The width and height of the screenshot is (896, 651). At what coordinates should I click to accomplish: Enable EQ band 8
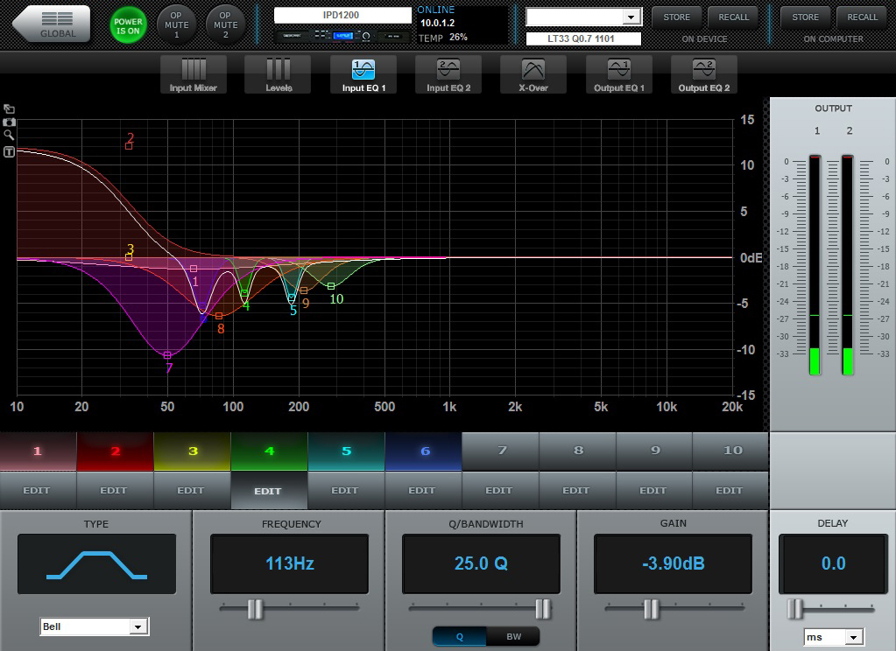(578, 451)
